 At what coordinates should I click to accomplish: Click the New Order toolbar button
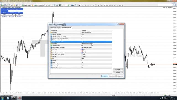26,5
